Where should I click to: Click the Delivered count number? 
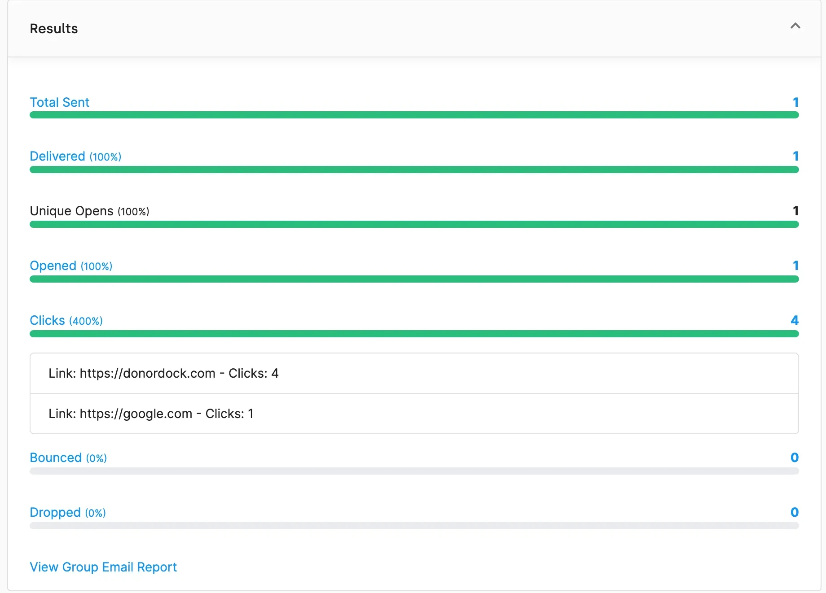click(x=795, y=156)
